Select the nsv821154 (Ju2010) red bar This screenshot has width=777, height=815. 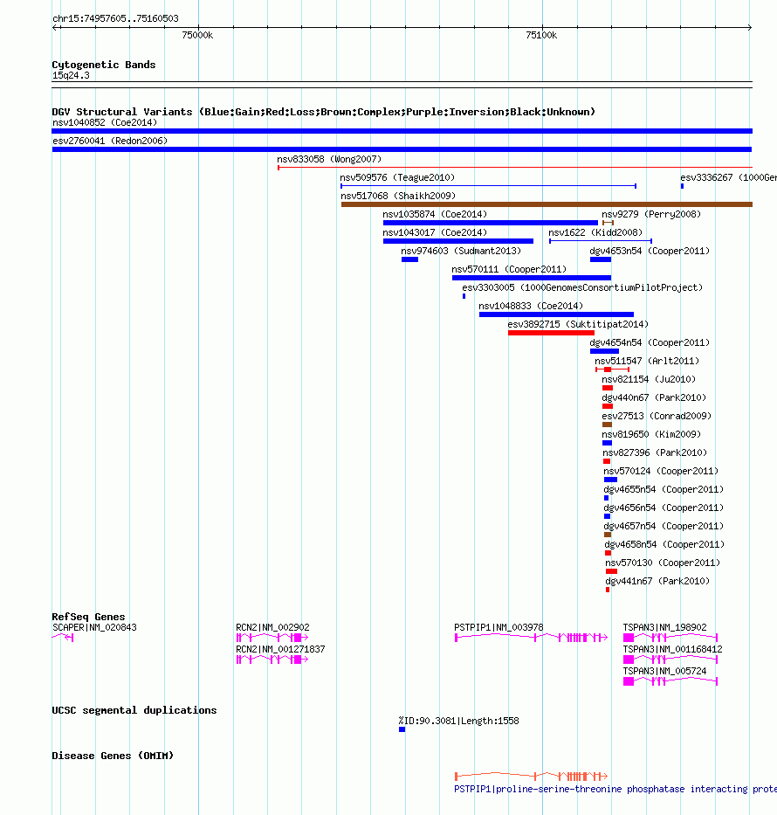click(608, 388)
